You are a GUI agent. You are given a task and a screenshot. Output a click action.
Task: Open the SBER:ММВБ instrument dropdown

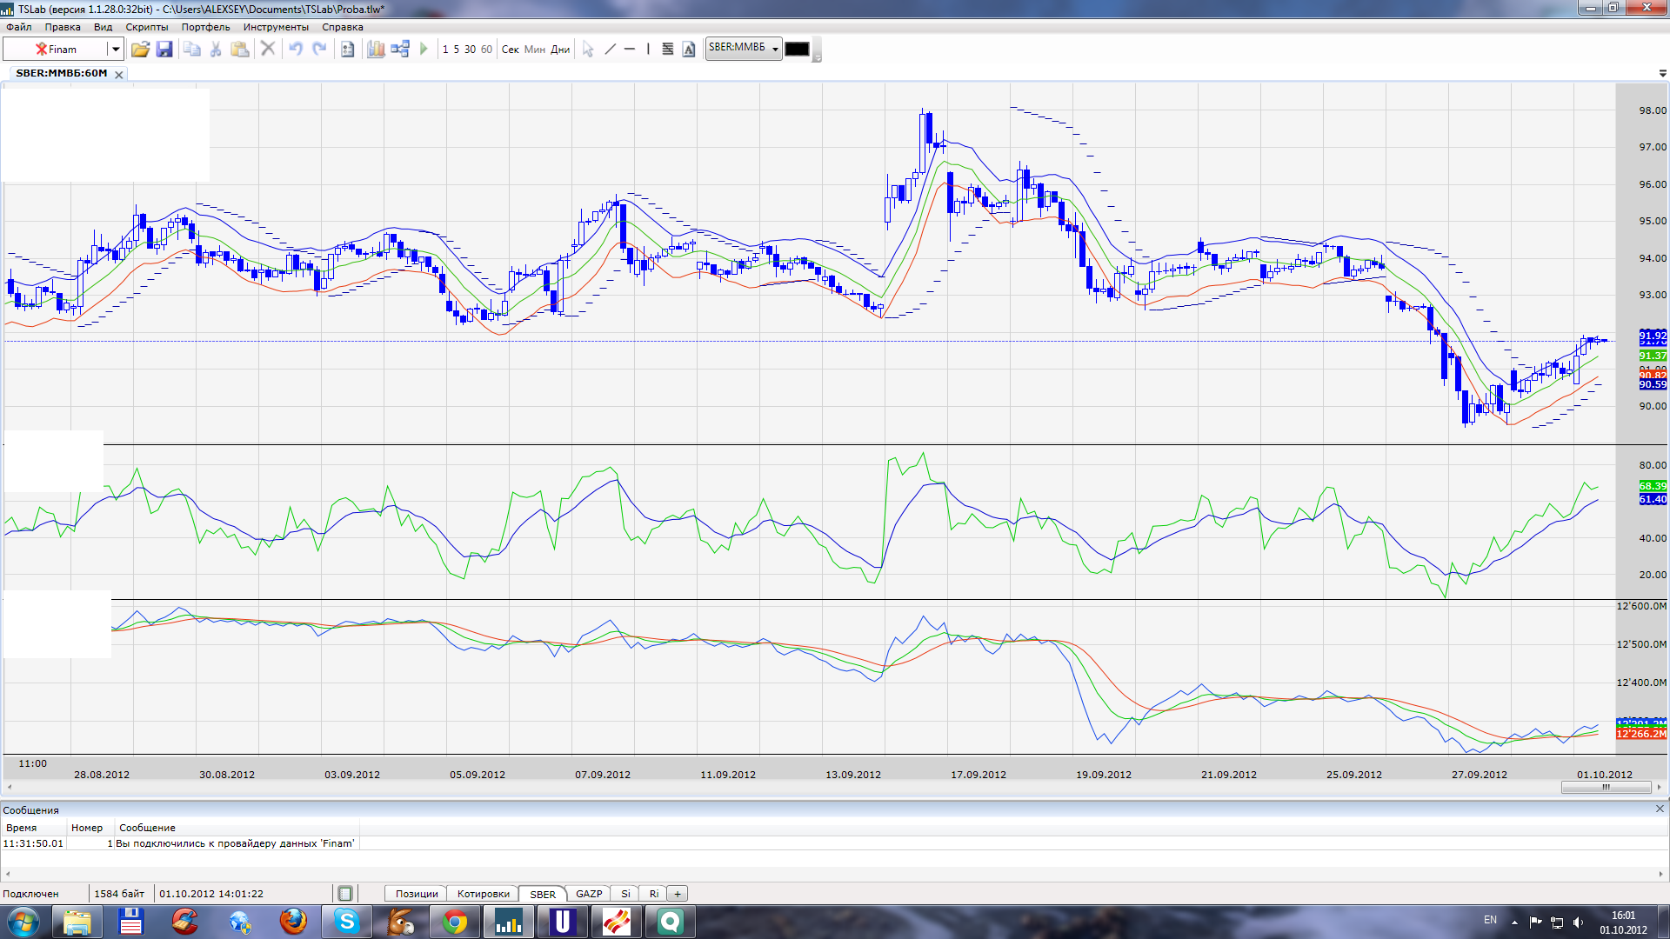tap(775, 50)
